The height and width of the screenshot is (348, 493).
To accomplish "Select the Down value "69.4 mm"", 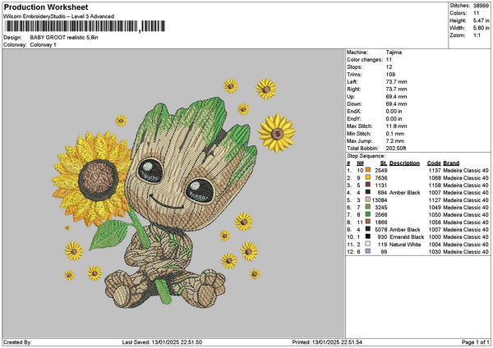I will tap(397, 104).
